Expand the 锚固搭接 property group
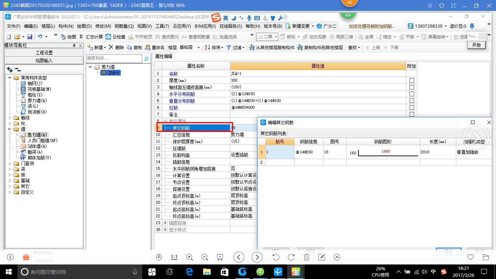 coord(165,223)
